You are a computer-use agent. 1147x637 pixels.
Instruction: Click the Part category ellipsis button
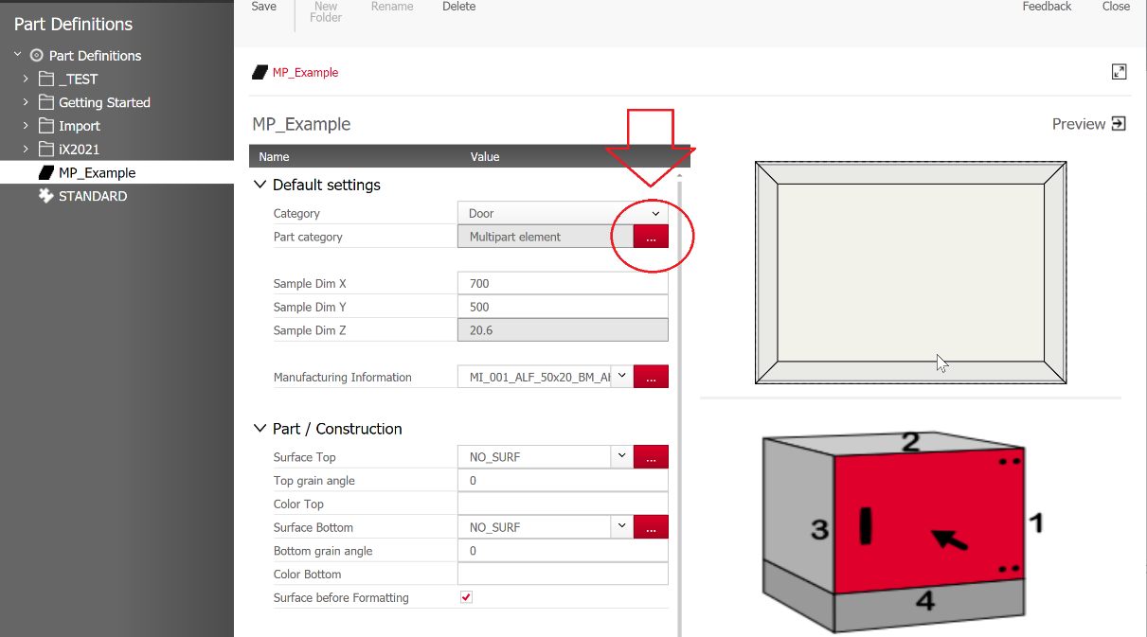tap(651, 237)
